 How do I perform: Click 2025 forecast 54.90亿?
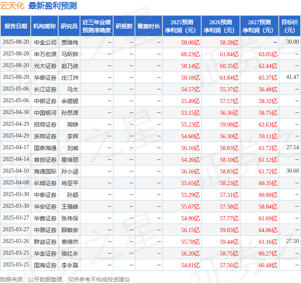click(190, 218)
